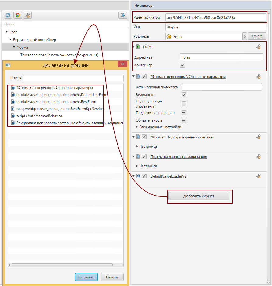
Task: Click the collapse panel arrow icon
Action: [123, 15]
